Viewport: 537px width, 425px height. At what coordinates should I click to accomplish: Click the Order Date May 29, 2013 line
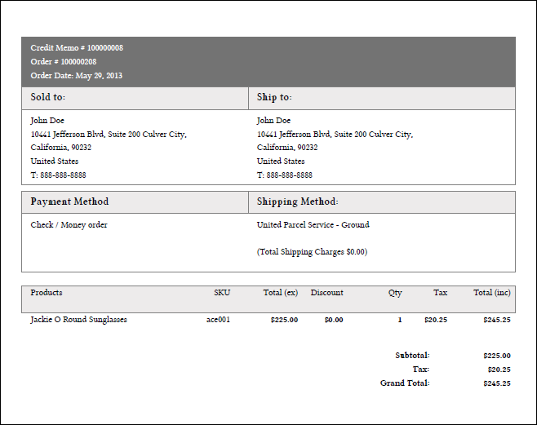[77, 76]
